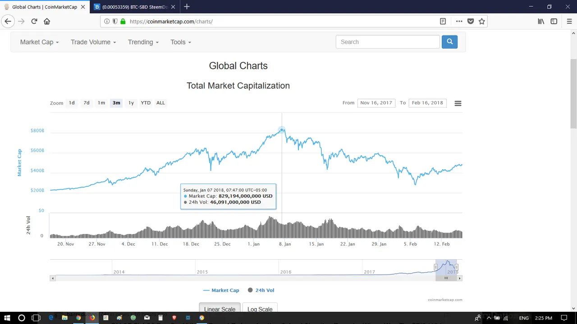Screen dimensions: 577x324
Task: Click the navigator scrollbar left arrow
Action: (53, 278)
